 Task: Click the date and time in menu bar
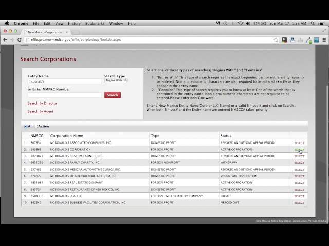click(x=288, y=23)
